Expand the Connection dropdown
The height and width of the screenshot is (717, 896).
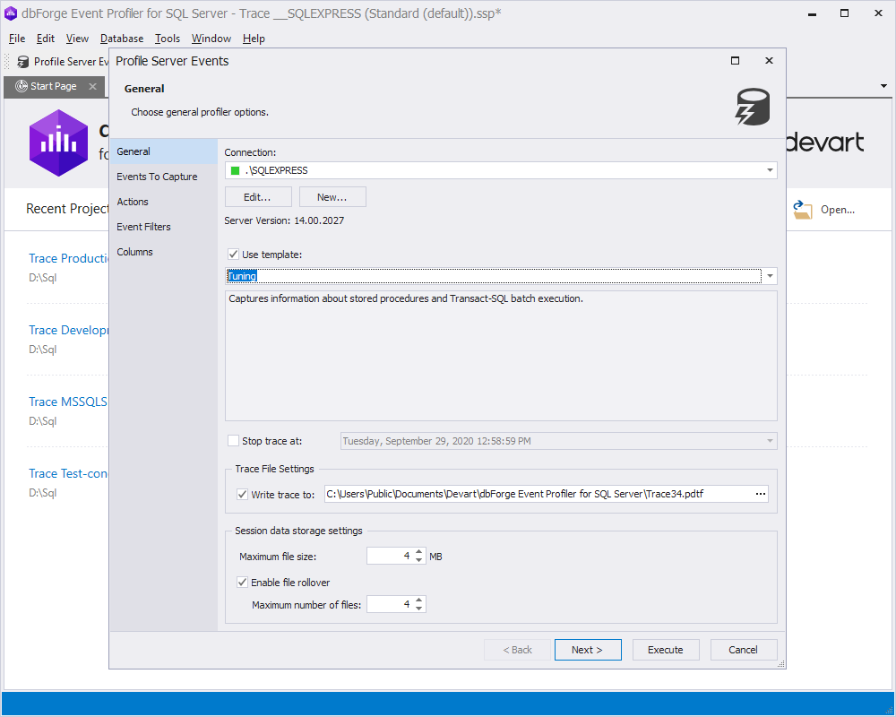[770, 170]
